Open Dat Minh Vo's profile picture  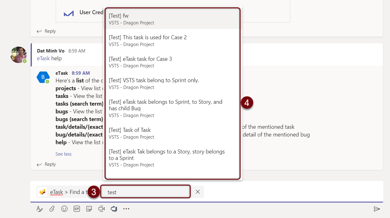pos(19,55)
